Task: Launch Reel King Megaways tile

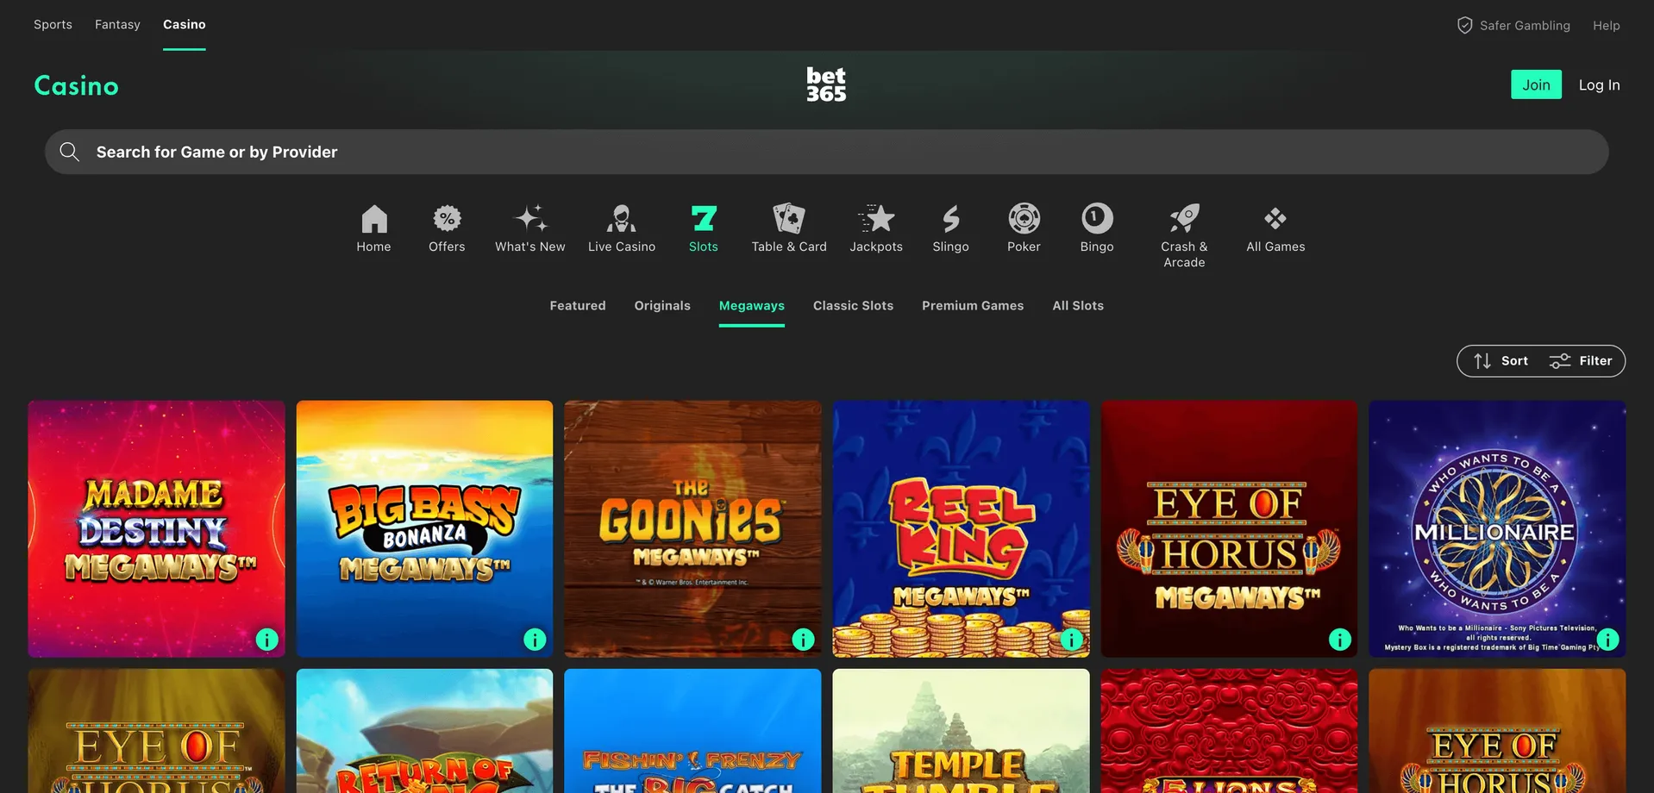Action: click(961, 529)
